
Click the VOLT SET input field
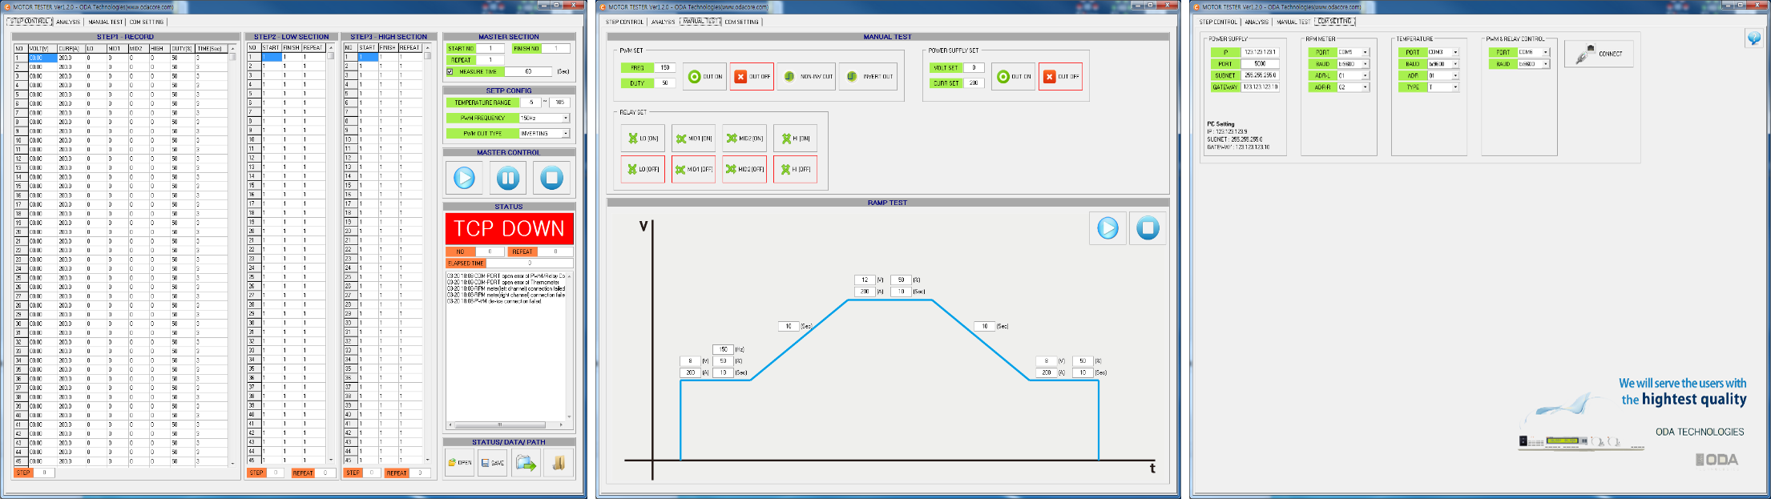coord(974,68)
